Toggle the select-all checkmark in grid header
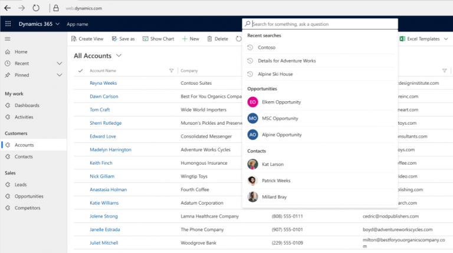 point(80,71)
